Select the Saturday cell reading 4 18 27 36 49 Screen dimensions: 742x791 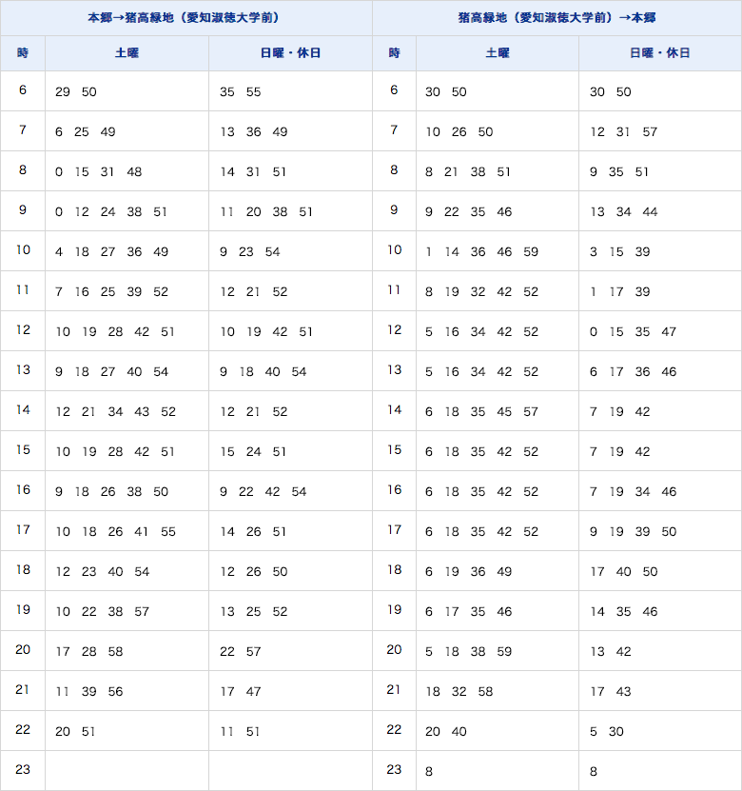click(x=127, y=252)
